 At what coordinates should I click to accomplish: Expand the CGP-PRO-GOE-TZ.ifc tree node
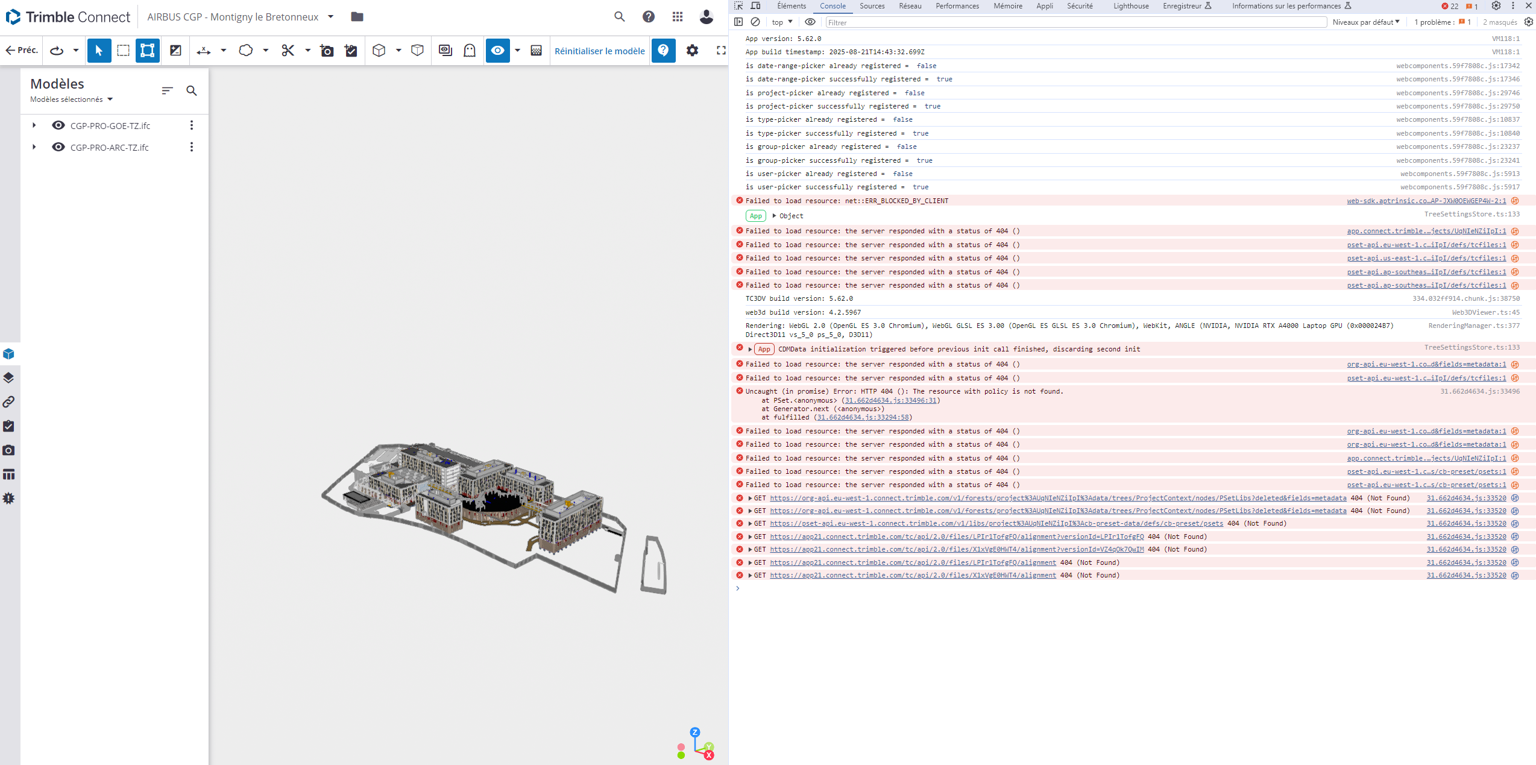pyautogui.click(x=34, y=125)
